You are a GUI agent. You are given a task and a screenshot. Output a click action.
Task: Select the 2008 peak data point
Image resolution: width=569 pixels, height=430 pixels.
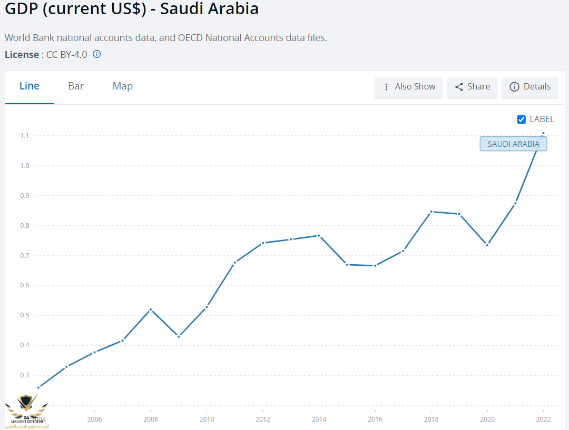point(151,309)
